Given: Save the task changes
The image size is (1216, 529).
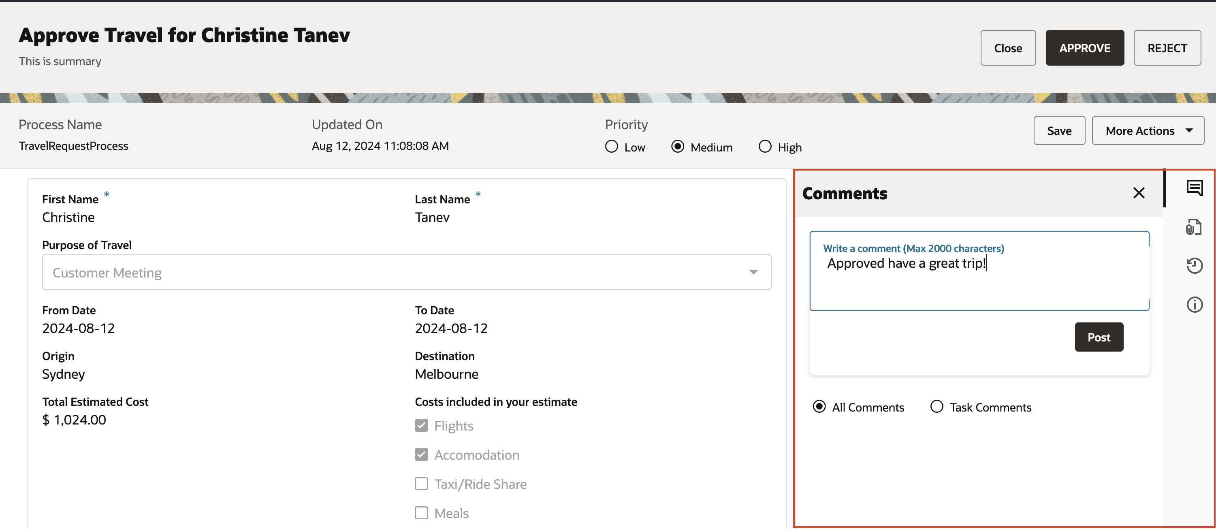Looking at the screenshot, I should [x=1059, y=130].
